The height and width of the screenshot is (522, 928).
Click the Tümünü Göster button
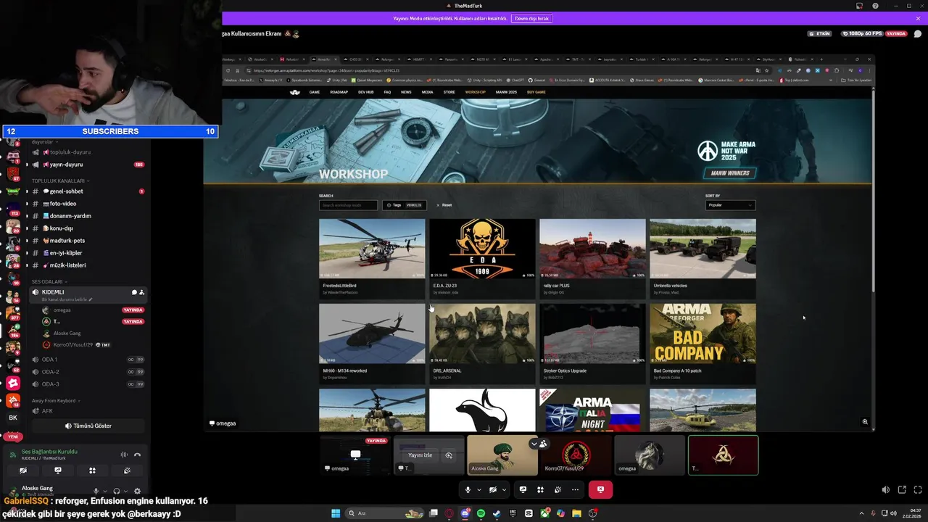(x=88, y=426)
